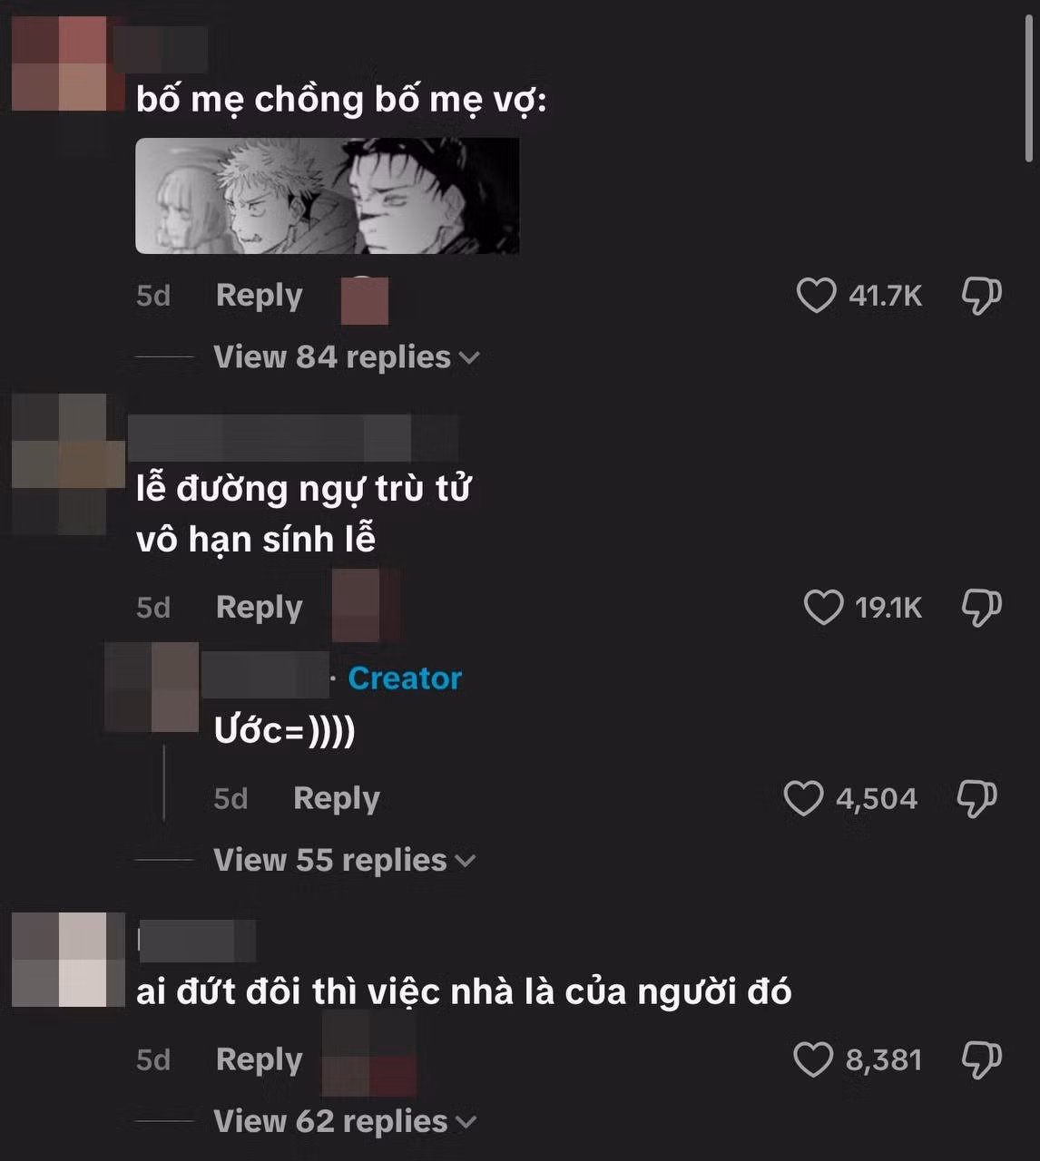Reply to the 'bố mẹ chồng' comment
The height and width of the screenshot is (1161, 1040).
(259, 296)
